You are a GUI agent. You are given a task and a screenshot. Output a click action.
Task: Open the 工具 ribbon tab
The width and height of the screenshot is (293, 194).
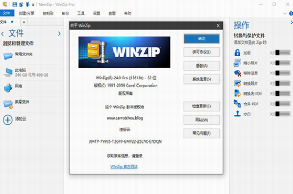tap(81, 13)
